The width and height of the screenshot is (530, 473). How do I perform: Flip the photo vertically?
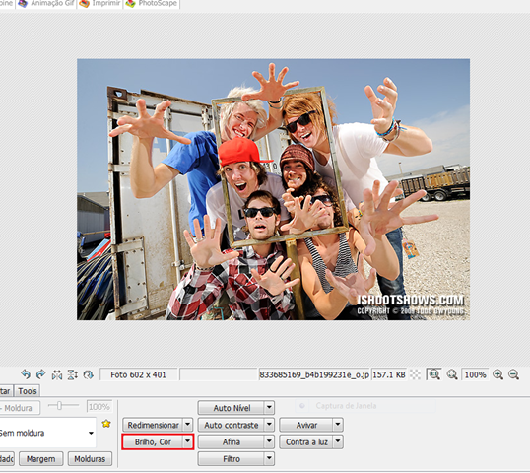click(x=73, y=374)
